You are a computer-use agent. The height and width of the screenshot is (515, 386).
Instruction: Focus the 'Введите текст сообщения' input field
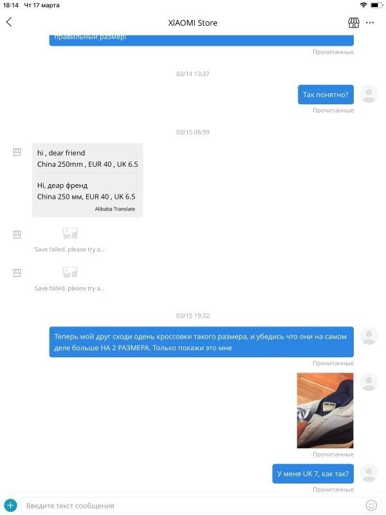(x=194, y=505)
